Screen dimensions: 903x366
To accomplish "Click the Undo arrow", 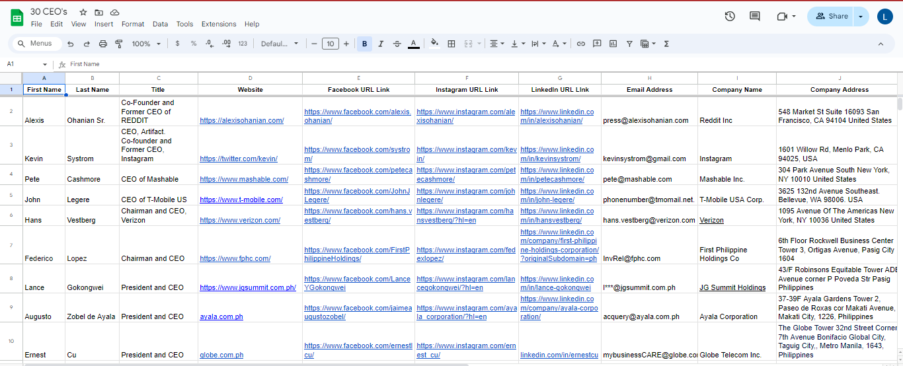I will pyautogui.click(x=71, y=44).
